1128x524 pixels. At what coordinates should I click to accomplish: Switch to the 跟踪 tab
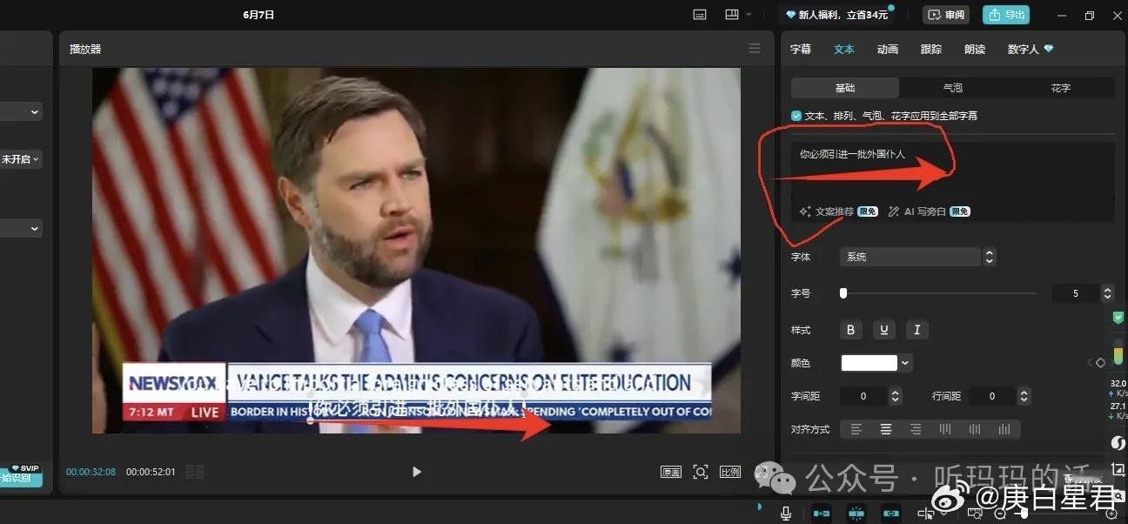coord(931,50)
